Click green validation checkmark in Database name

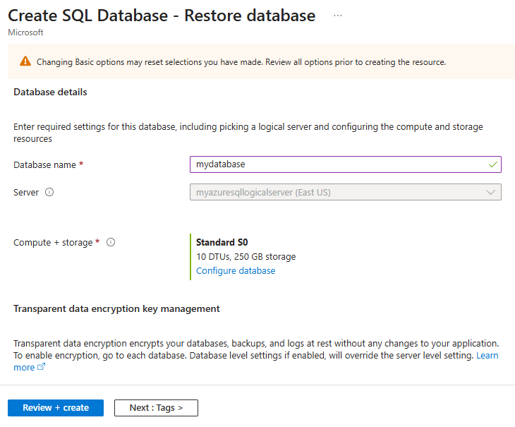tap(492, 164)
